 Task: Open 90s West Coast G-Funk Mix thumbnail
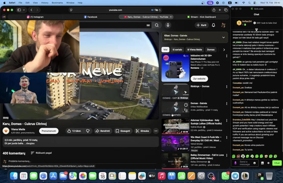[175, 143]
